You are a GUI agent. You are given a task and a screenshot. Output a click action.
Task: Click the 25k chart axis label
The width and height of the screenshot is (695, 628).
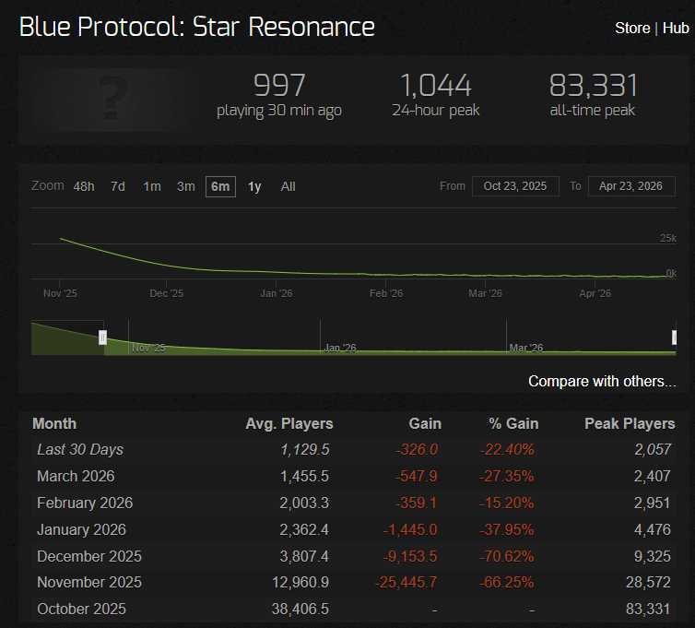point(668,238)
